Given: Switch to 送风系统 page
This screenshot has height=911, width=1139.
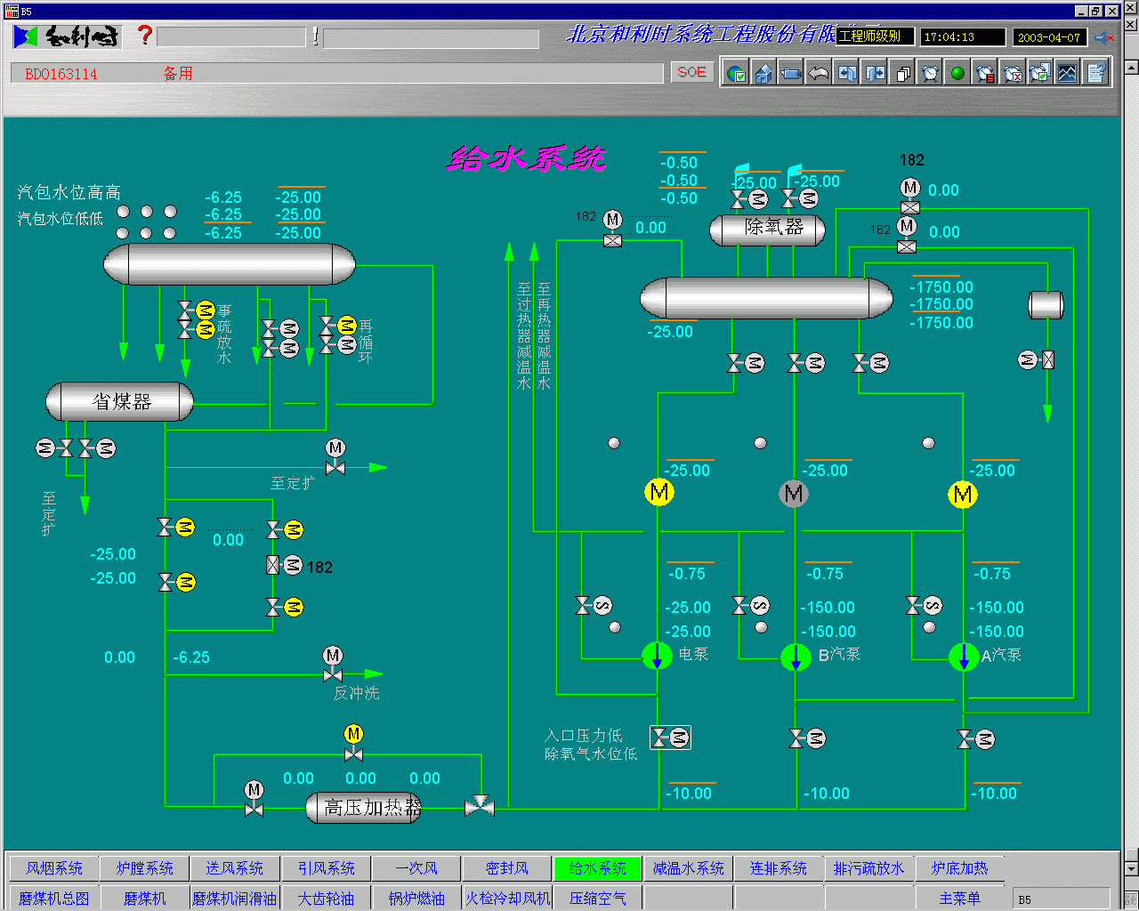Looking at the screenshot, I should 235,868.
